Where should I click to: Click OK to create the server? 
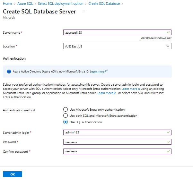click(x=13, y=174)
